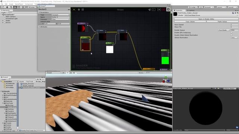Viewport: 239px width, 134px height.
Task: Click the framed info icon in shader toolbar
Action: click(x=153, y=10)
